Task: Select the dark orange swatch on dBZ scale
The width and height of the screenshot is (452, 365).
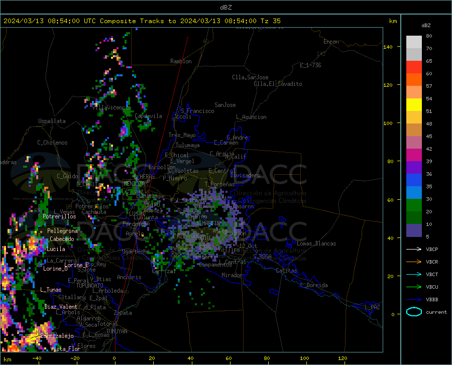Action: 414,80
